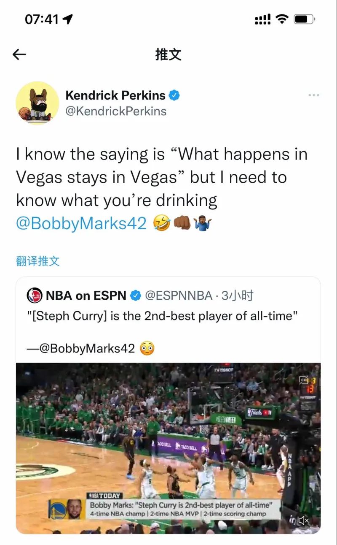Viewport: 337px width, 545px height.
Task: Tap Kendrick Perkins' verified badge
Action: [174, 95]
